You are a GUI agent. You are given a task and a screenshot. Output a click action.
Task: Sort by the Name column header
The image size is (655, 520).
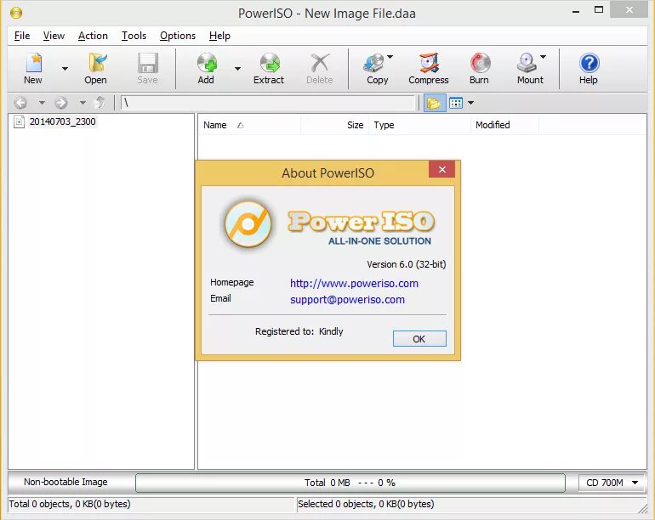[249, 125]
